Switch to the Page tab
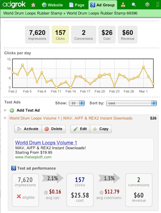This screenshot has width=161, height=213. (x=77, y=5)
